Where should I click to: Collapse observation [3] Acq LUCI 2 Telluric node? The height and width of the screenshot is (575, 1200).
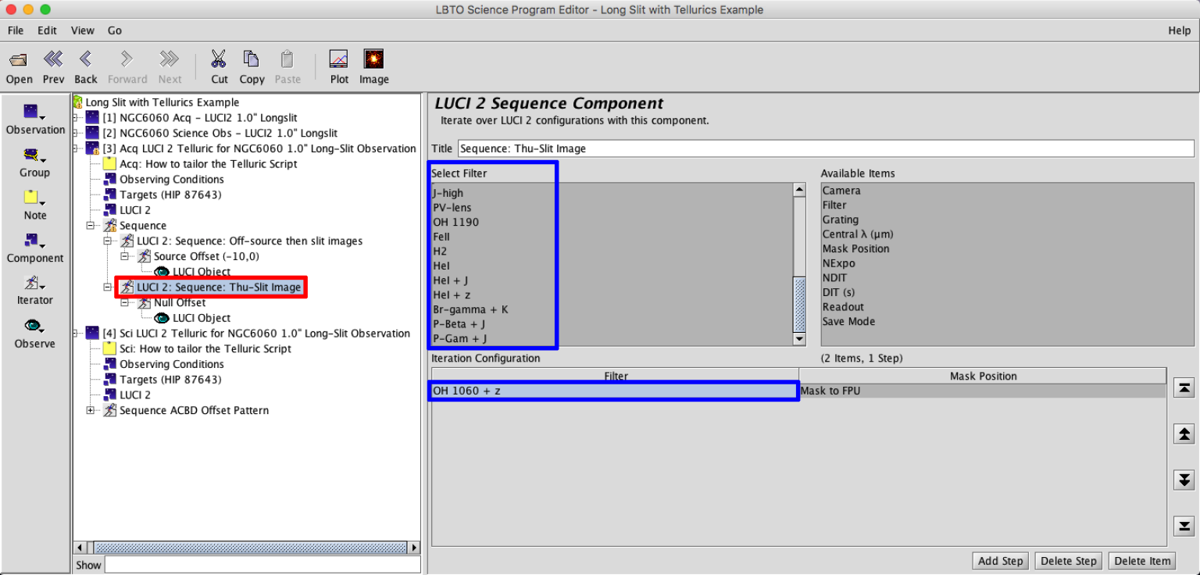[x=77, y=148]
